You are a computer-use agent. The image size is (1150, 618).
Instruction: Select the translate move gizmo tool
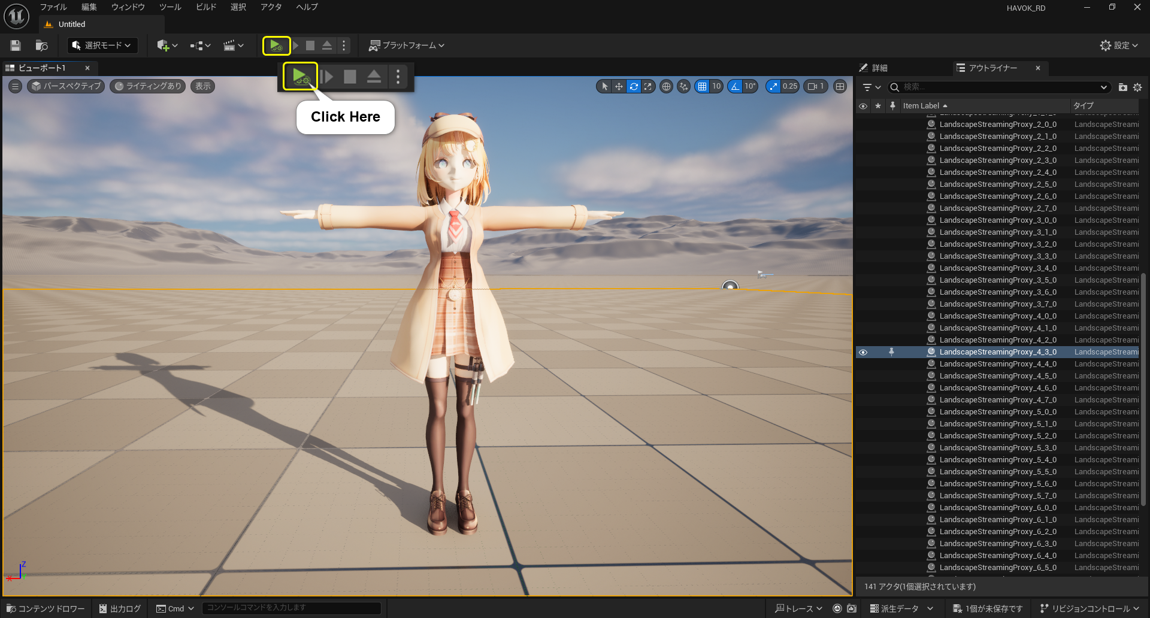[619, 86]
